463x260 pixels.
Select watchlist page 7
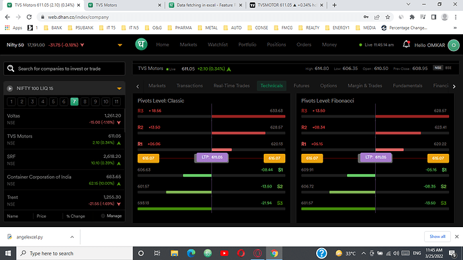[74, 101]
